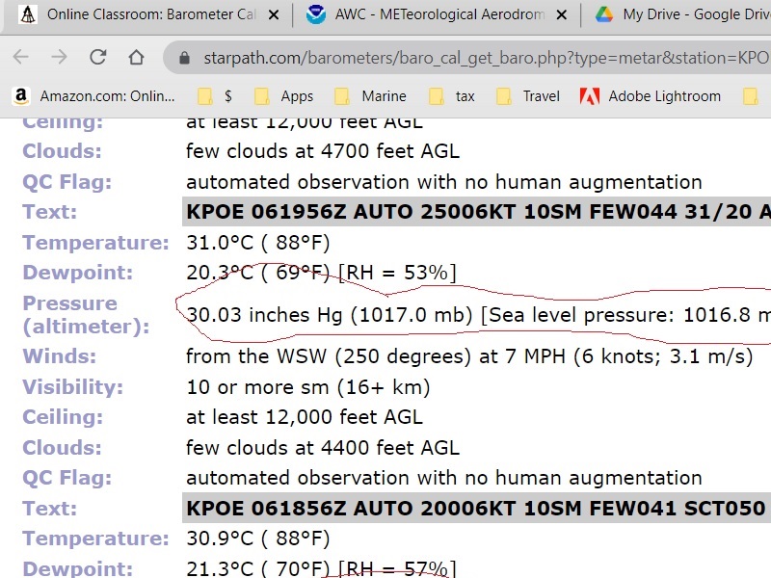771x578 pixels.
Task: Open the $ bookmarks folder
Action: tap(215, 95)
